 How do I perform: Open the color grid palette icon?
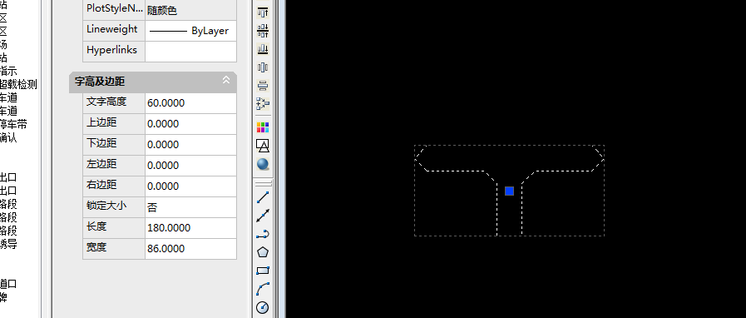263,127
